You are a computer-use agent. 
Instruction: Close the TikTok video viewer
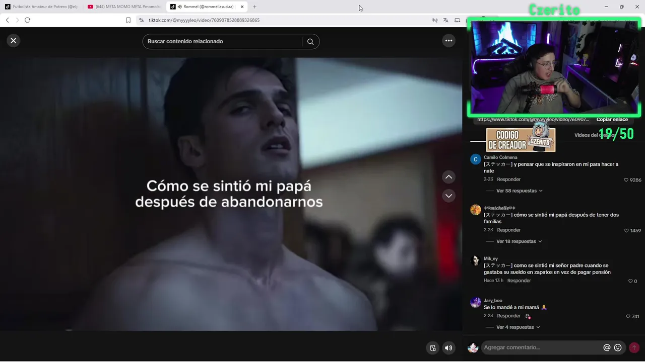14,41
